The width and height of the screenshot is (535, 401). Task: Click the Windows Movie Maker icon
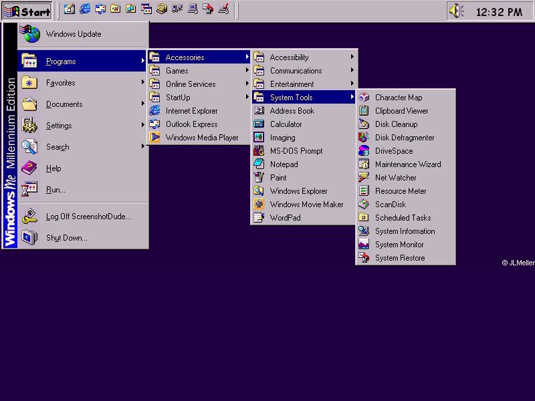click(x=259, y=205)
